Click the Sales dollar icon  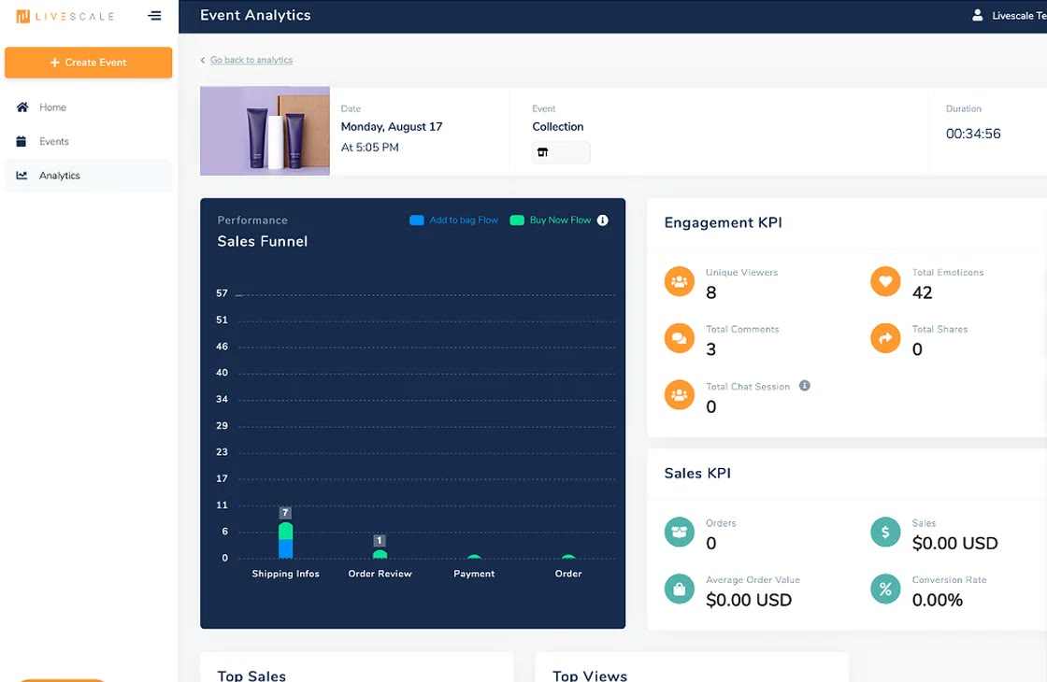coord(885,532)
